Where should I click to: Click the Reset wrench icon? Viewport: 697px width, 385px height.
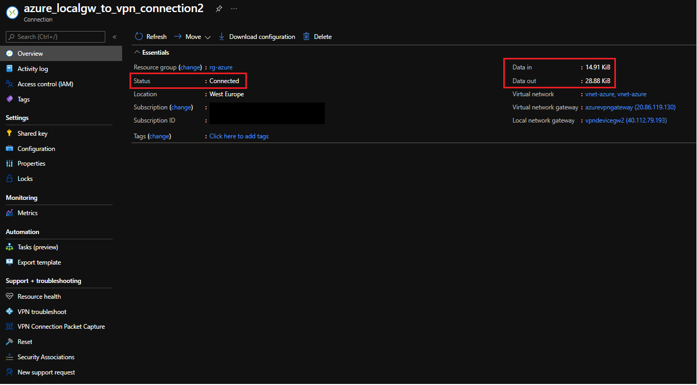click(x=9, y=342)
